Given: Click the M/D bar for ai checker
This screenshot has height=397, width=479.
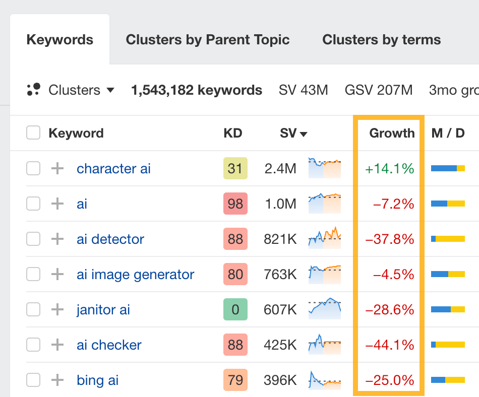Looking at the screenshot, I should click(449, 345).
